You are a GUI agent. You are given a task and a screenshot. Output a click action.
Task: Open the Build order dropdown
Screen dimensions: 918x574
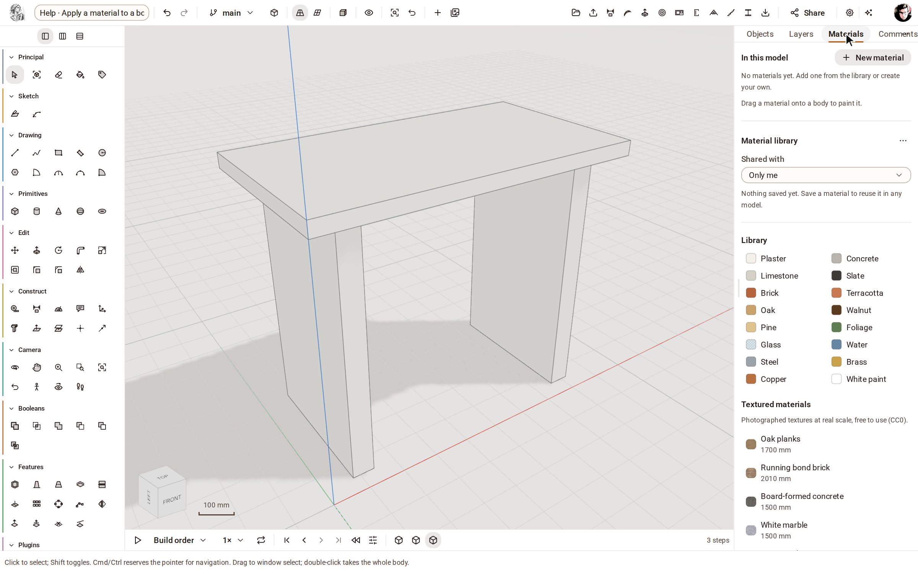click(x=180, y=540)
